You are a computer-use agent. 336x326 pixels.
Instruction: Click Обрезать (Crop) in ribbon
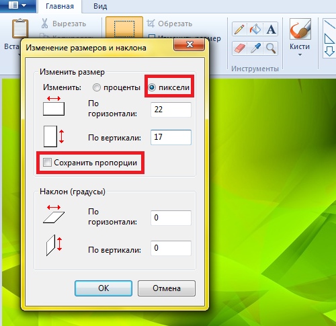point(169,24)
